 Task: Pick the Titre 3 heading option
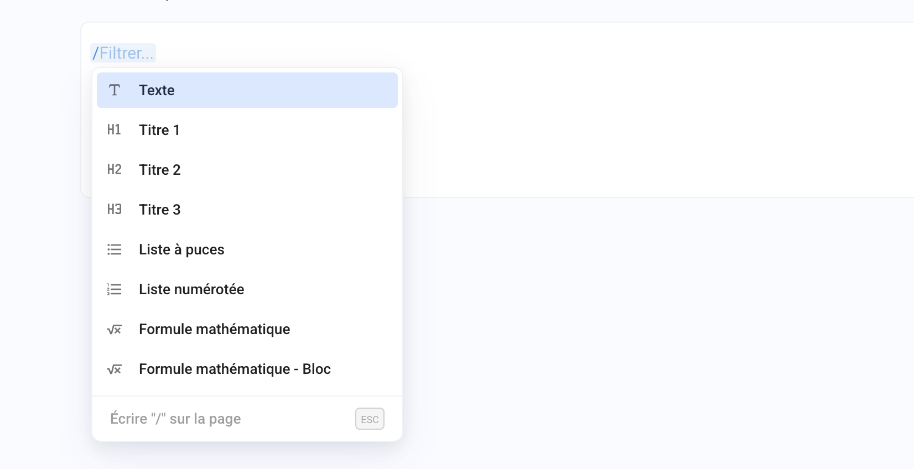(x=160, y=210)
